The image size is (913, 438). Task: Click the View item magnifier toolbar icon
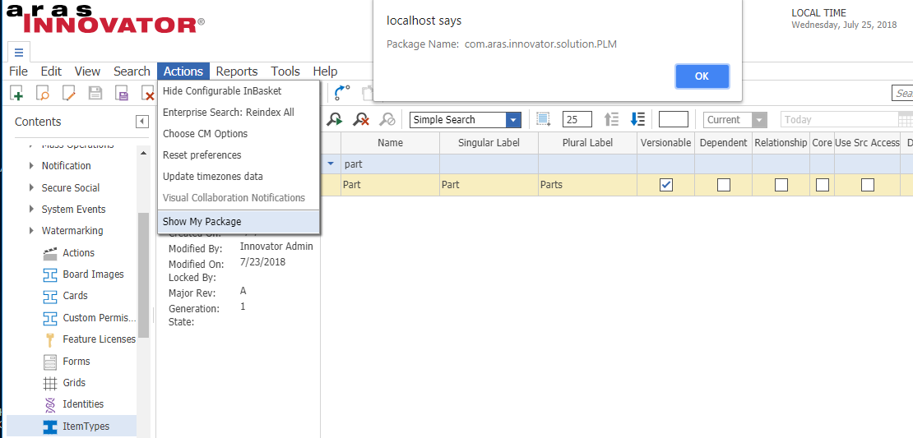43,93
